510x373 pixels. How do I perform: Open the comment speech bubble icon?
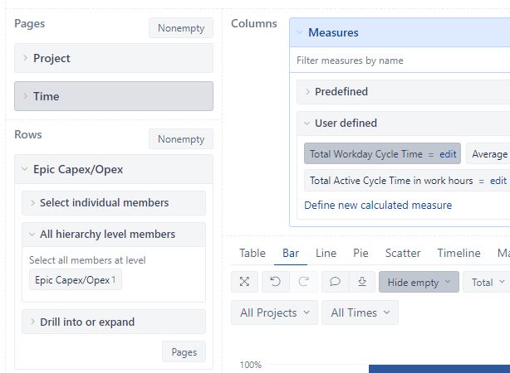click(x=335, y=282)
